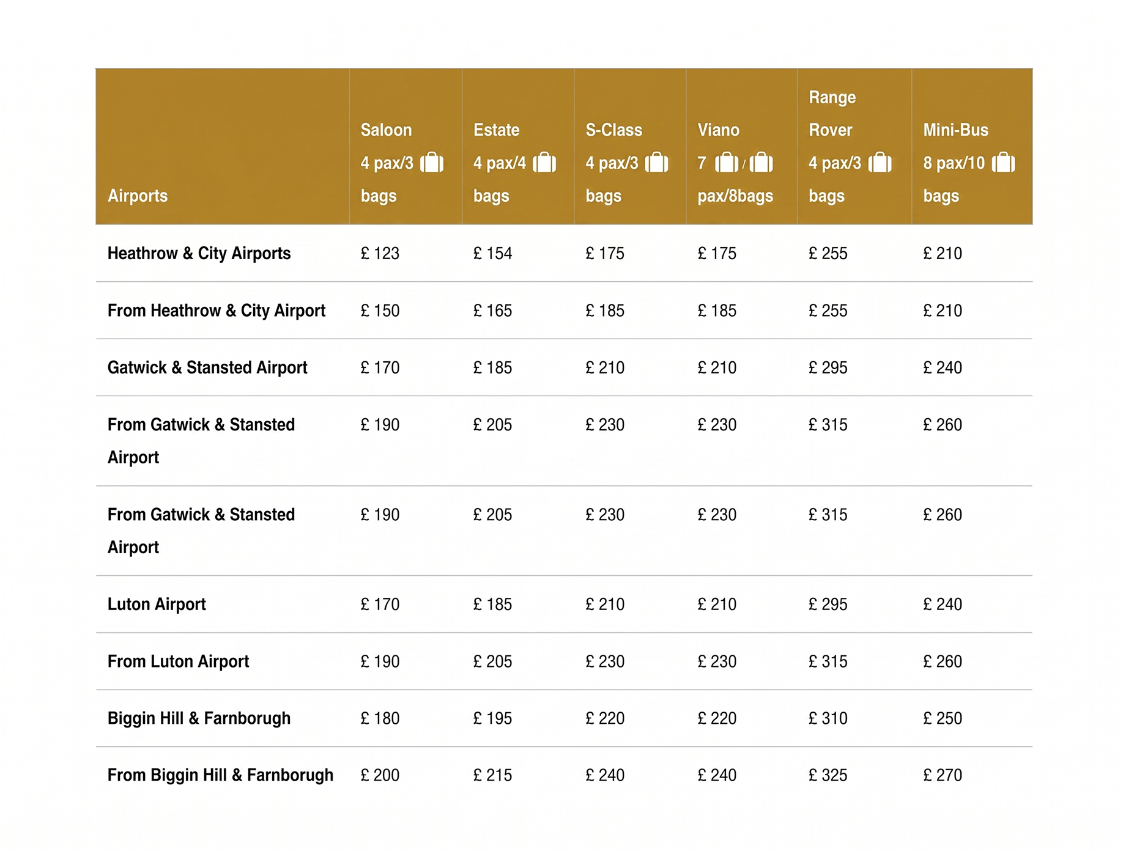Click the £ 195 Estate price
1126x854 pixels.
point(492,718)
